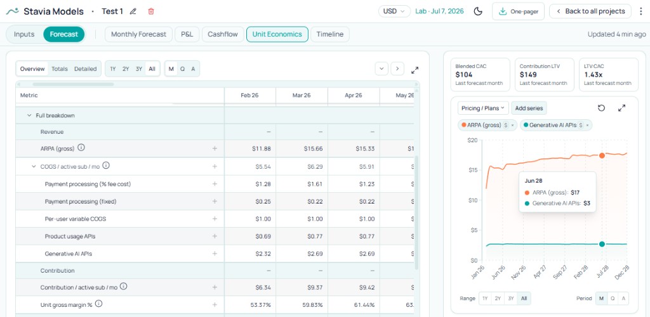Select Overview table view
This screenshot has width=650, height=317.
tap(32, 68)
